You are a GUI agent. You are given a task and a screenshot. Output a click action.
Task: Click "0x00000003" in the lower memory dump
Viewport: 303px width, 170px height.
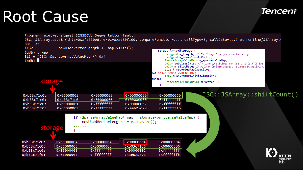pos(67,155)
